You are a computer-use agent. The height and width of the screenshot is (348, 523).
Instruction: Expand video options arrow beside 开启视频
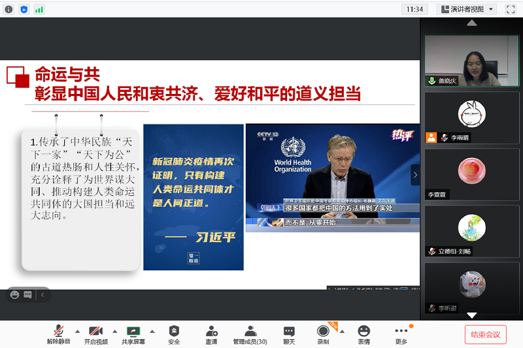pos(114,331)
